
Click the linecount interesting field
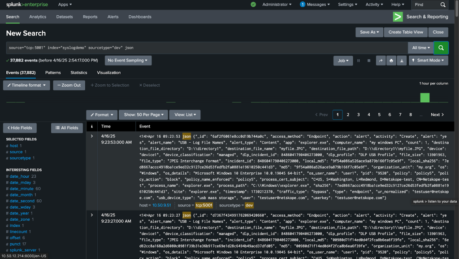pyautogui.click(x=18, y=232)
